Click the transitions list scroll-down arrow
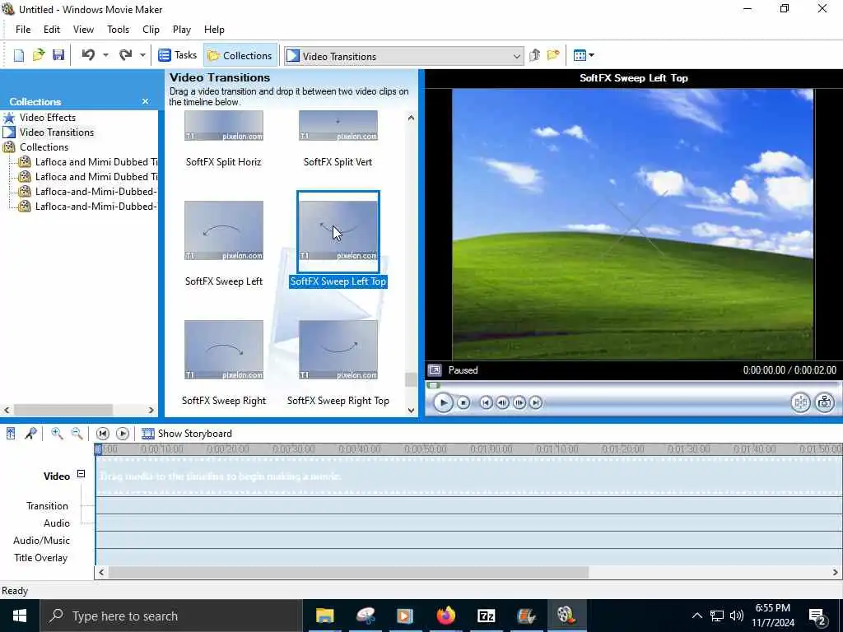Screen dimensions: 843x632 411,411
